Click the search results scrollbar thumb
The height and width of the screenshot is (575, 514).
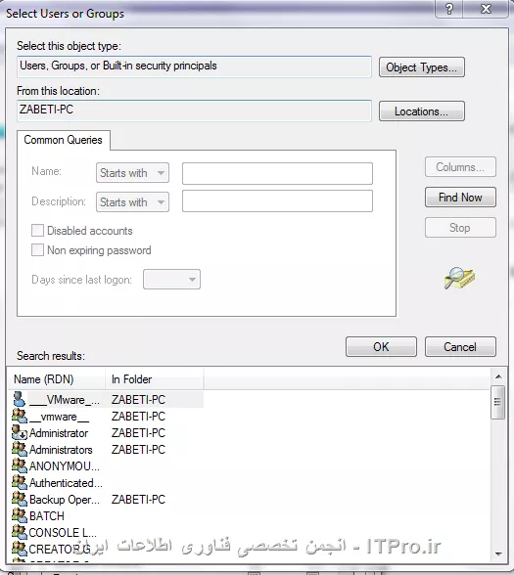(497, 402)
